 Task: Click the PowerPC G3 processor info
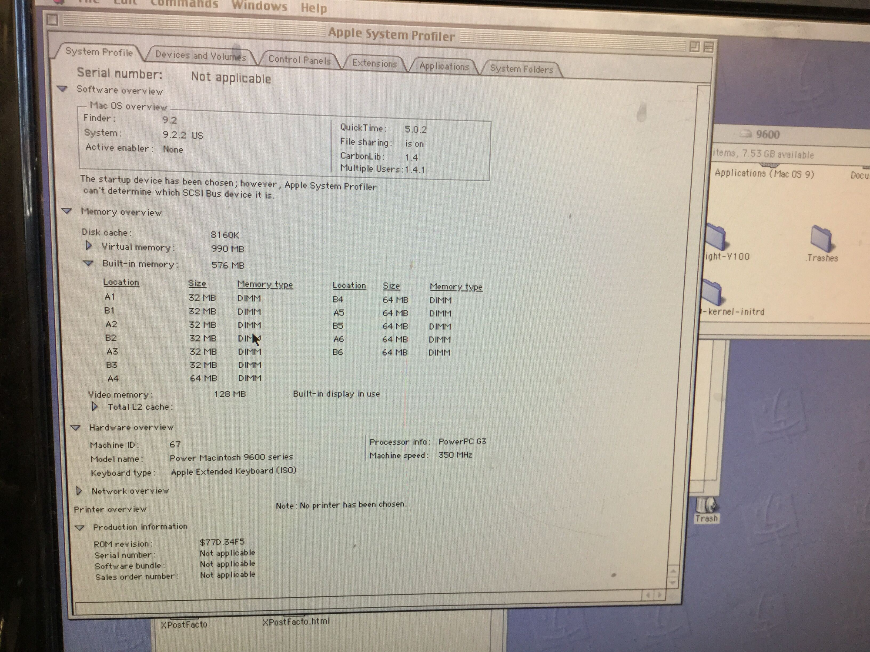(x=462, y=442)
